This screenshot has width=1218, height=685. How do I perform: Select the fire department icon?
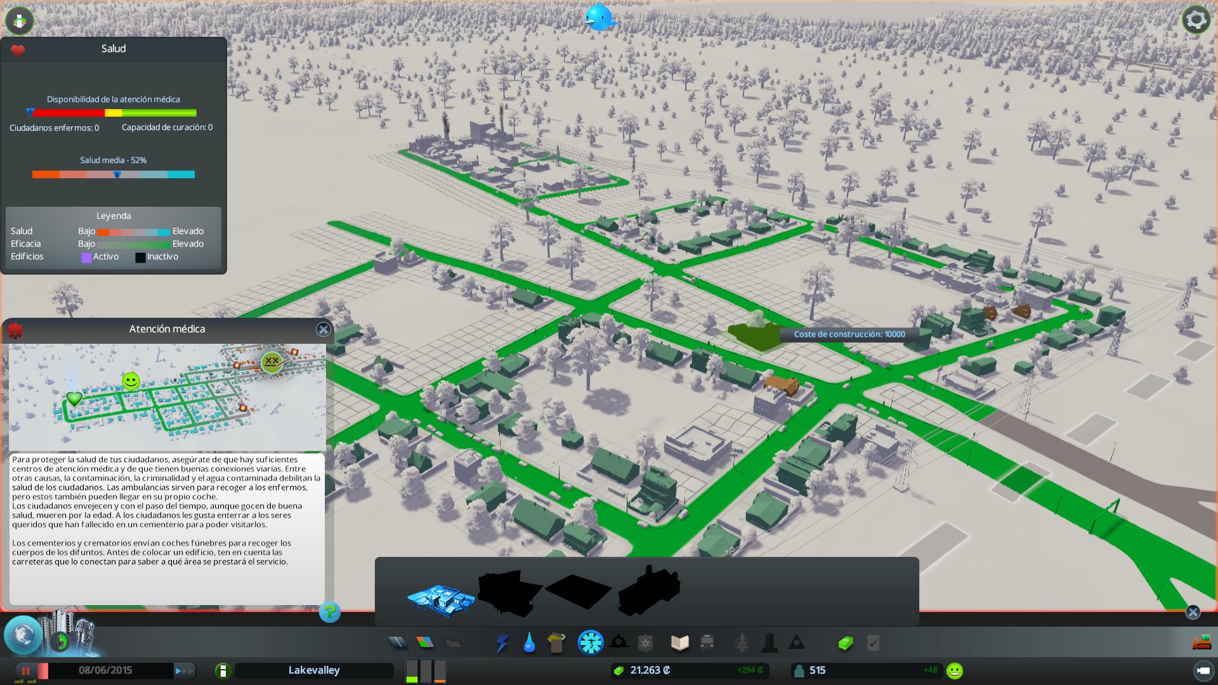click(x=617, y=642)
